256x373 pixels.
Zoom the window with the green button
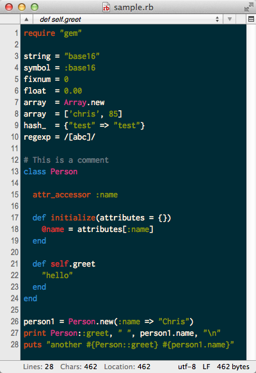pyautogui.click(x=35, y=7)
